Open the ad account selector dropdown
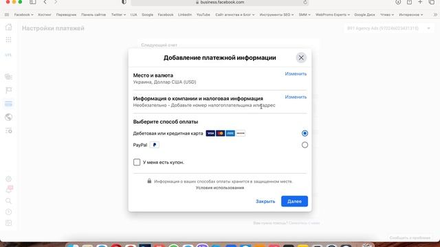This screenshot has height=247, width=440. coord(388,28)
